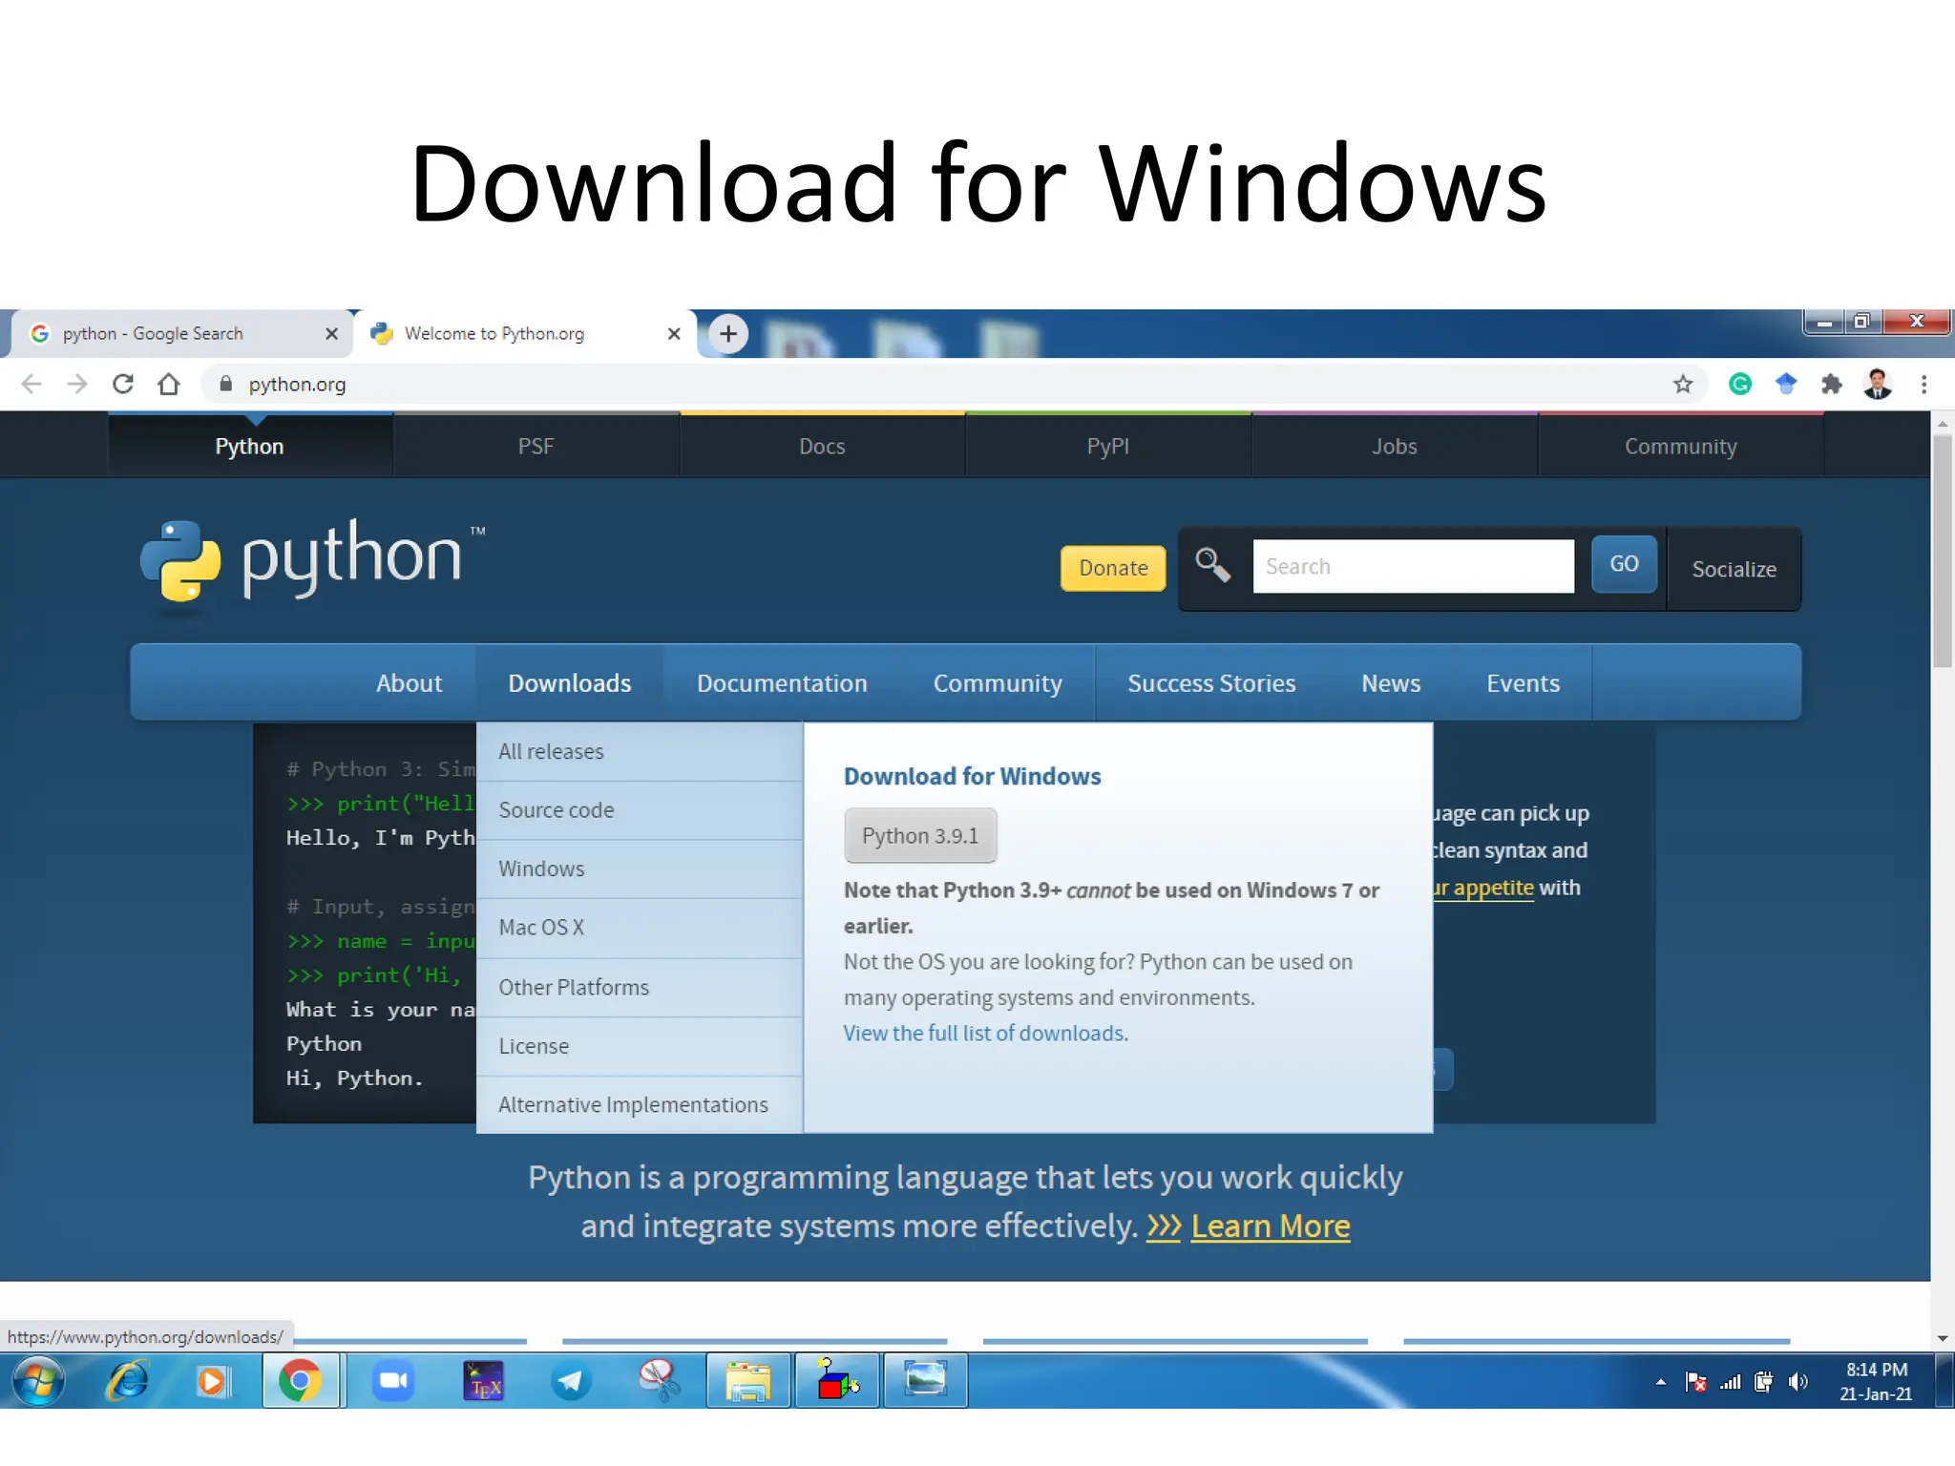Launch Internet Explorer from the taskbar
This screenshot has height=1466, width=1955.
click(x=127, y=1381)
